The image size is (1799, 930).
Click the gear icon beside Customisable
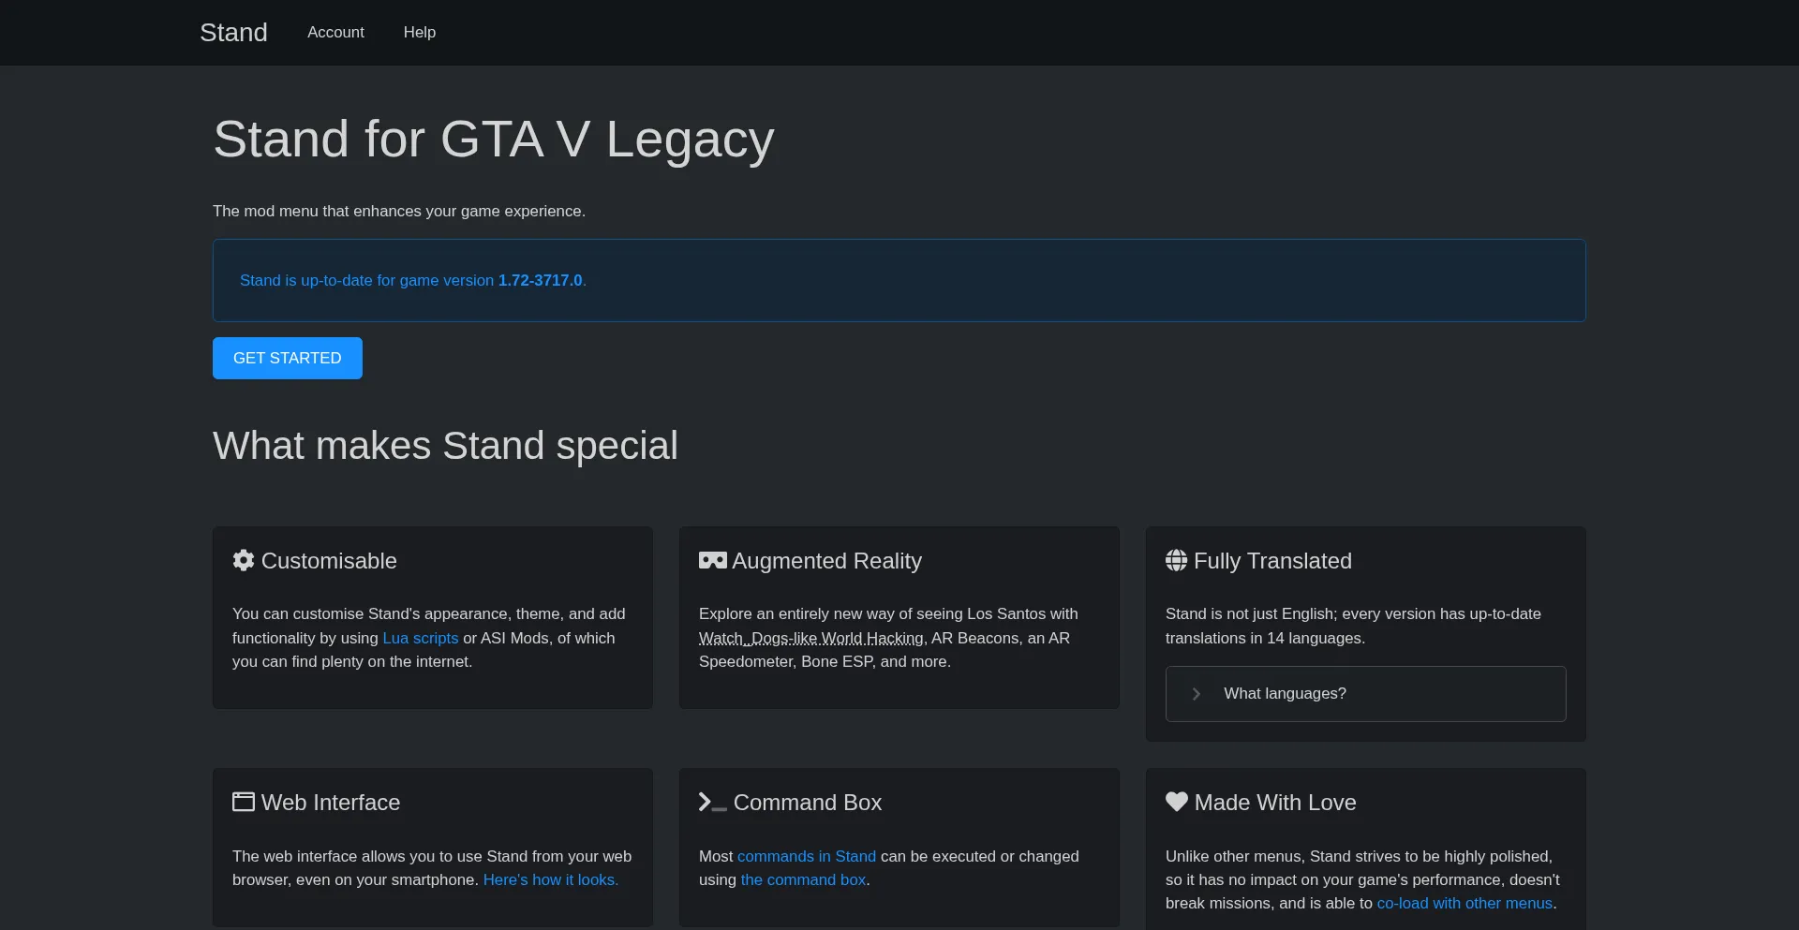(244, 560)
